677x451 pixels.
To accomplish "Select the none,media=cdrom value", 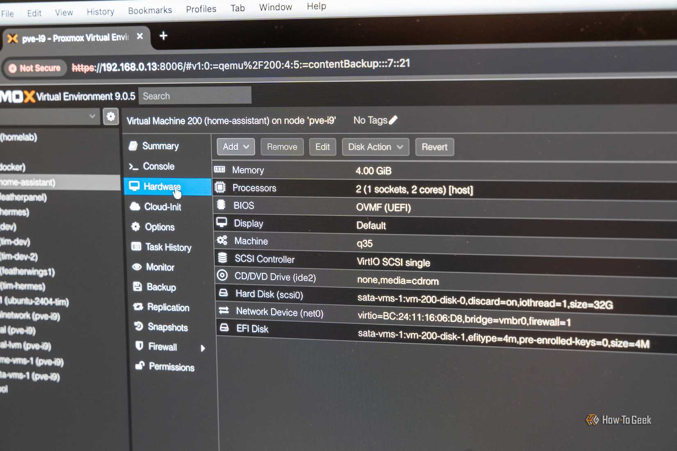I will (398, 280).
